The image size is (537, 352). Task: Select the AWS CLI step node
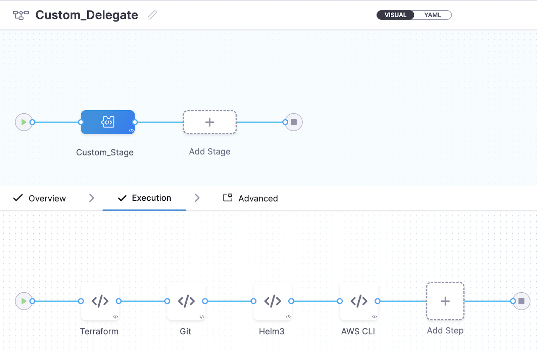(x=359, y=301)
